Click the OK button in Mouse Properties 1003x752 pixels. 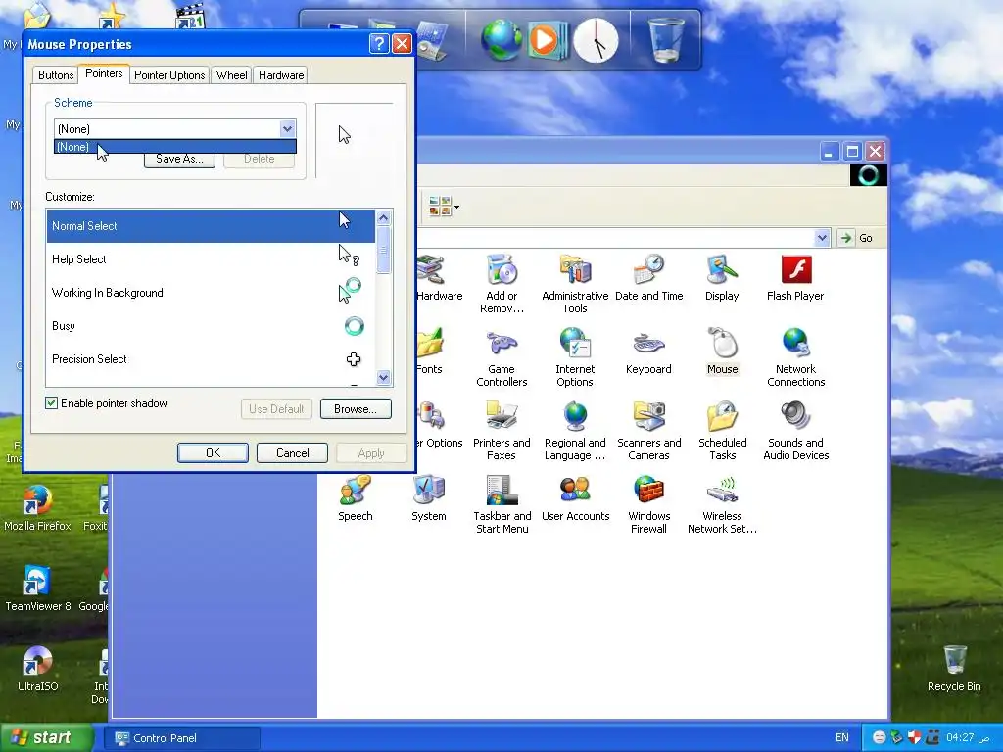click(x=213, y=452)
